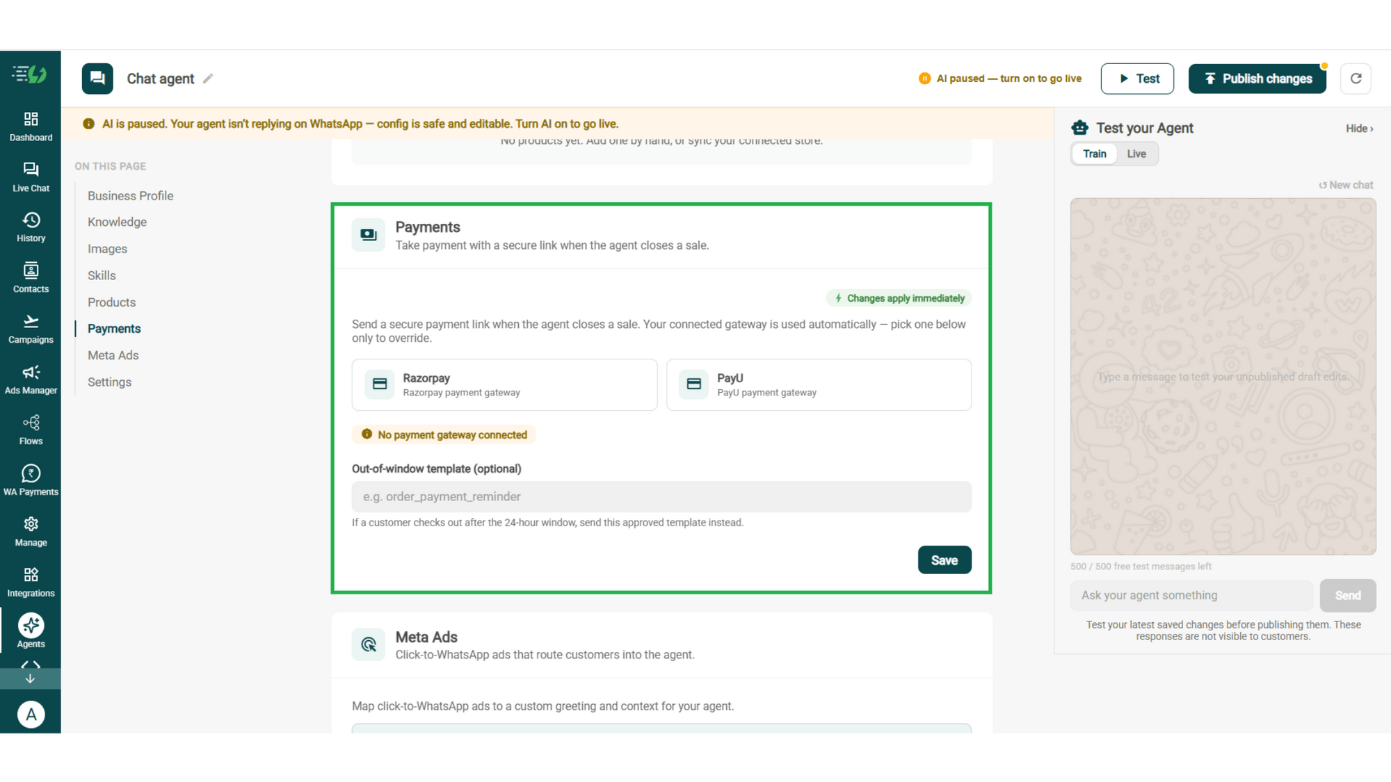Viewport: 1391px width, 782px height.
Task: Switch to the Train tab
Action: click(x=1094, y=154)
